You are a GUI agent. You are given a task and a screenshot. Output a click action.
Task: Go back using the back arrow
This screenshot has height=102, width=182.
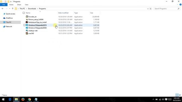tap(3, 8)
